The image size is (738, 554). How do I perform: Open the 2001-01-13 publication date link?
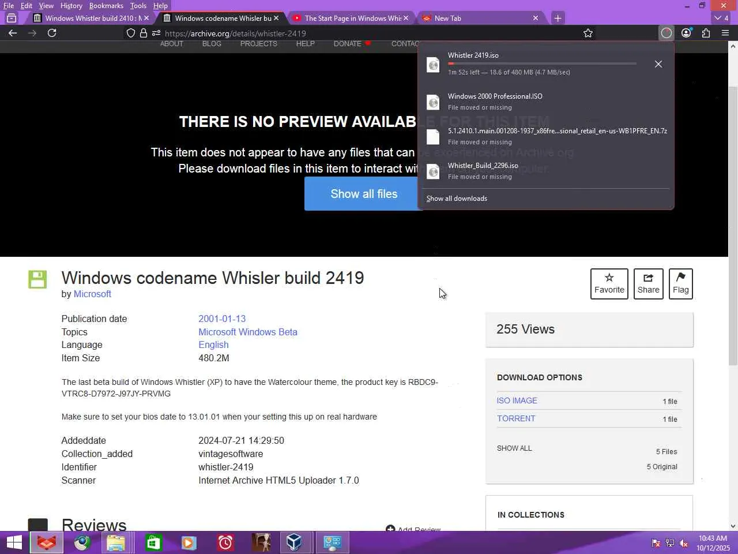(x=222, y=319)
